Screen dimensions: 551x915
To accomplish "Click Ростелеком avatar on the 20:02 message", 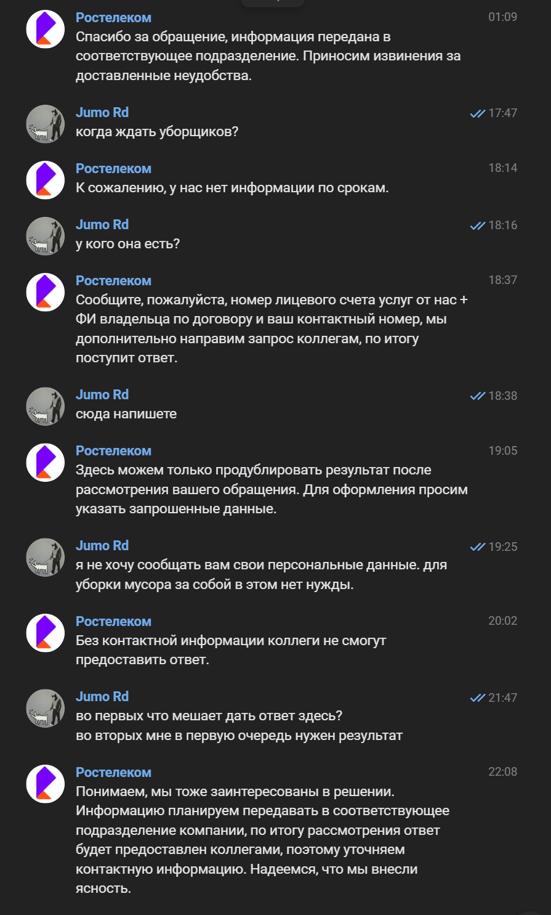I will tap(46, 633).
